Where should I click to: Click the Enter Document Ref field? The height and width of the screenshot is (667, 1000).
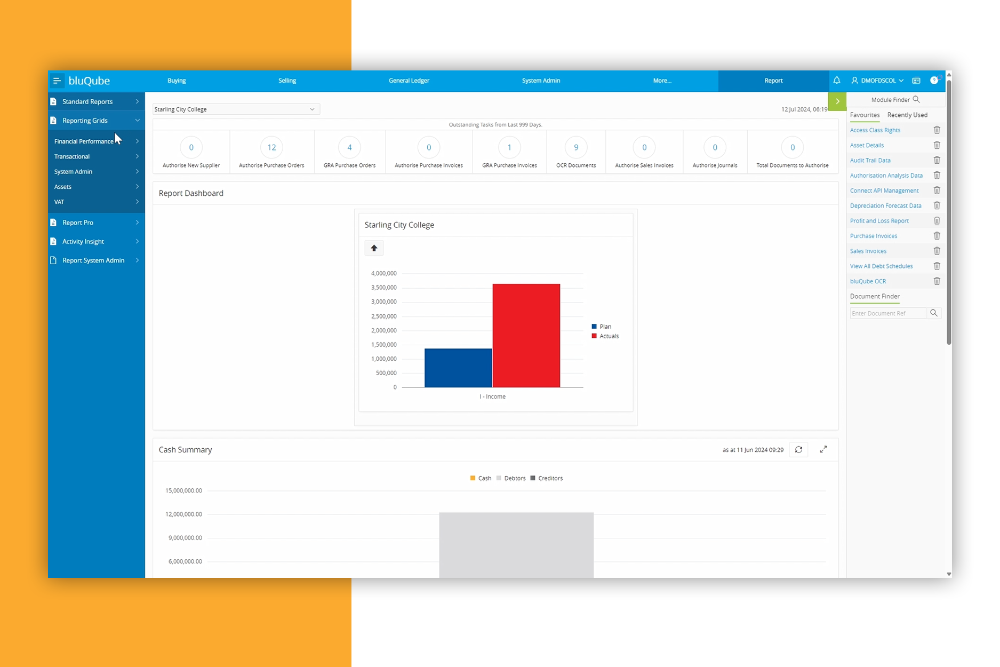point(887,313)
